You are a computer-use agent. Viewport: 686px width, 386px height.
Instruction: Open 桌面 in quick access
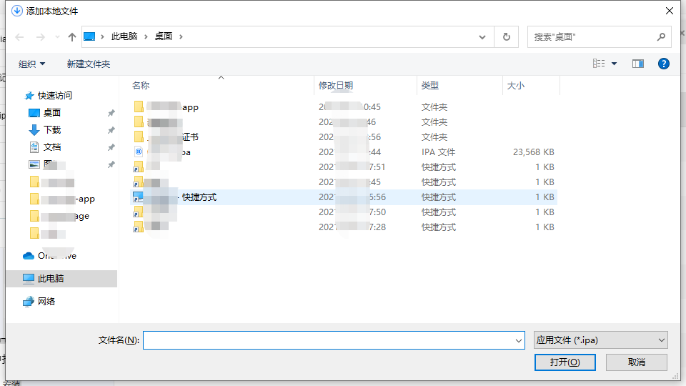coord(51,112)
